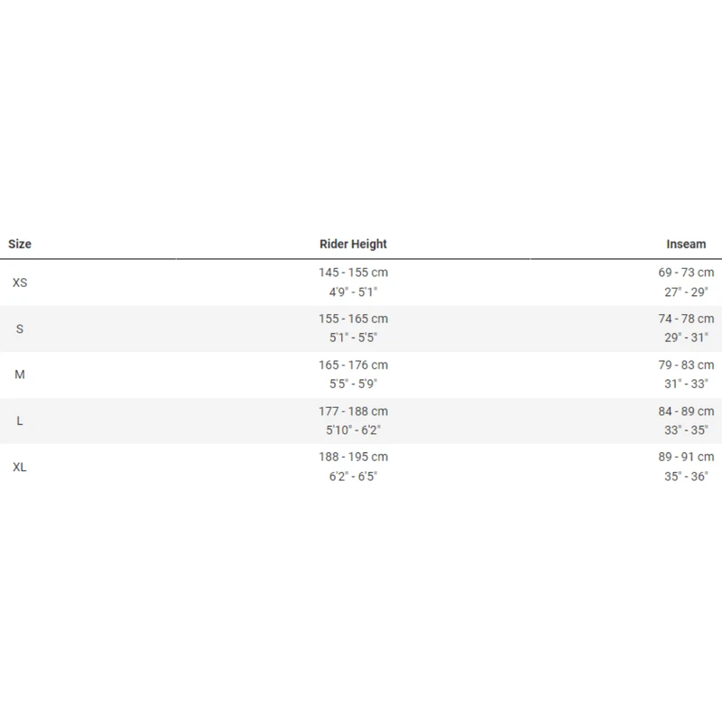
Task: Click the 145 - 155 cm height value
Action: point(353,273)
